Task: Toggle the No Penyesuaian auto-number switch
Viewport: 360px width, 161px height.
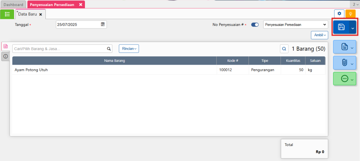Action: [255, 25]
